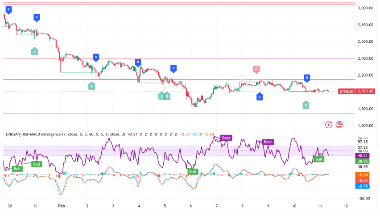Screen dimensions: 380x216
Task: Click the B marker at chart's top-left corner
Action: pos(9,9)
